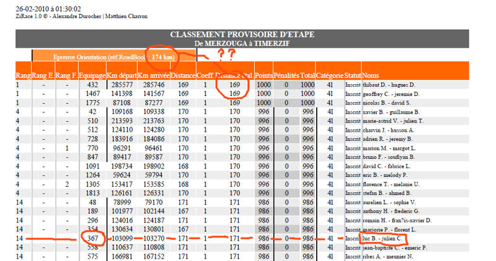The image size is (496, 261).
Task: Click the 'ZiRace 1.0' credits line
Action: coord(81,17)
